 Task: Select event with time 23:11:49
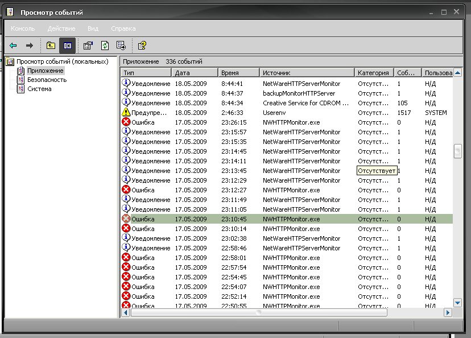click(x=287, y=200)
